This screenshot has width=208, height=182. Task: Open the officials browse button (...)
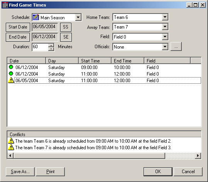(176, 47)
